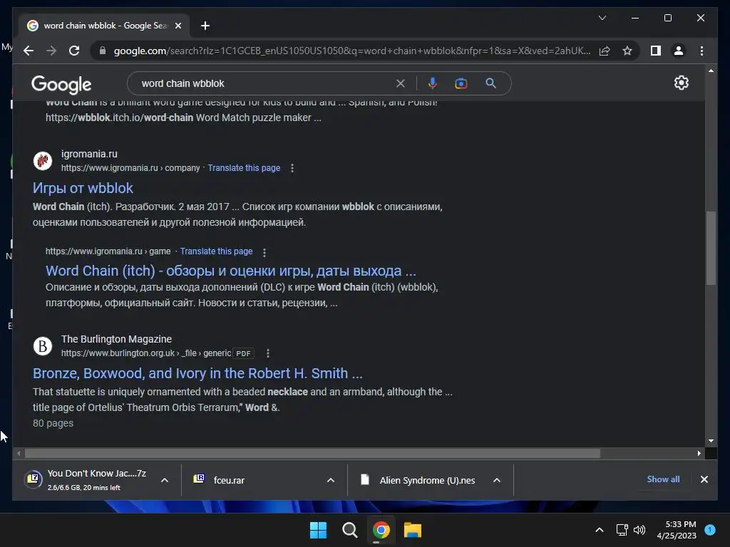The height and width of the screenshot is (547, 730).
Task: Open the taskbar clock and date
Action: tap(677, 529)
